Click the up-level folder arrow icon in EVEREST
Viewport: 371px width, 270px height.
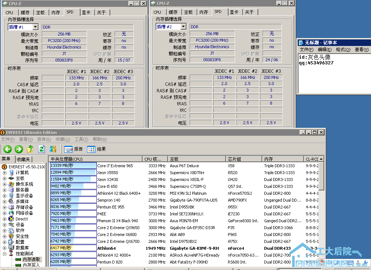pos(30,149)
